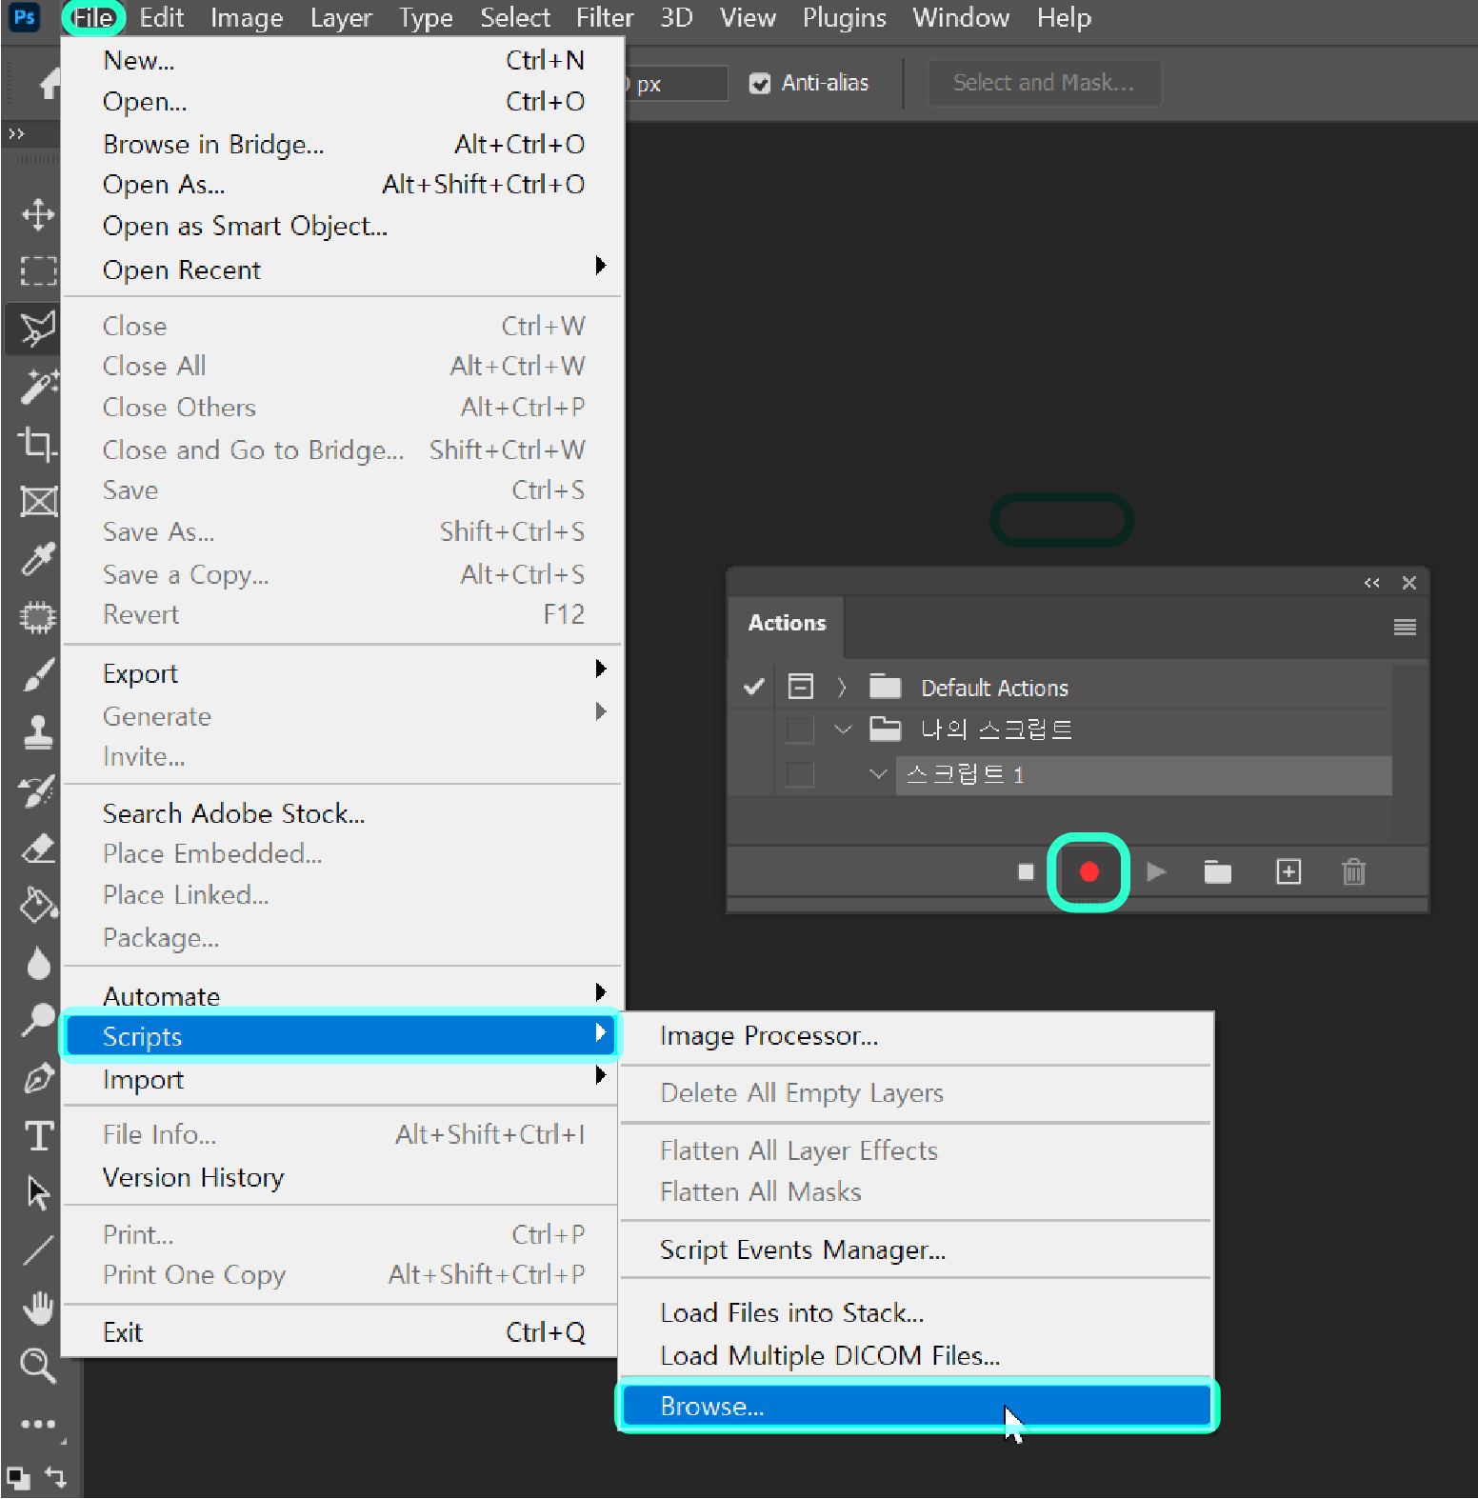Choose Image Processor... script
Viewport: 1478px width, 1499px height.
coord(916,1036)
